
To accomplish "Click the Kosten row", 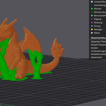I will (95, 48).
